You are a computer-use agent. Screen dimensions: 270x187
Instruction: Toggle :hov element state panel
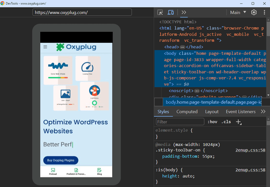click(212, 122)
